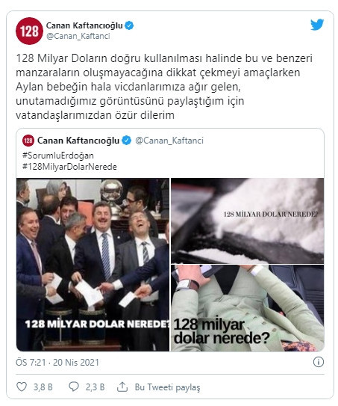Open the @Canan_Kaftanci handle under the name

click(x=78, y=36)
